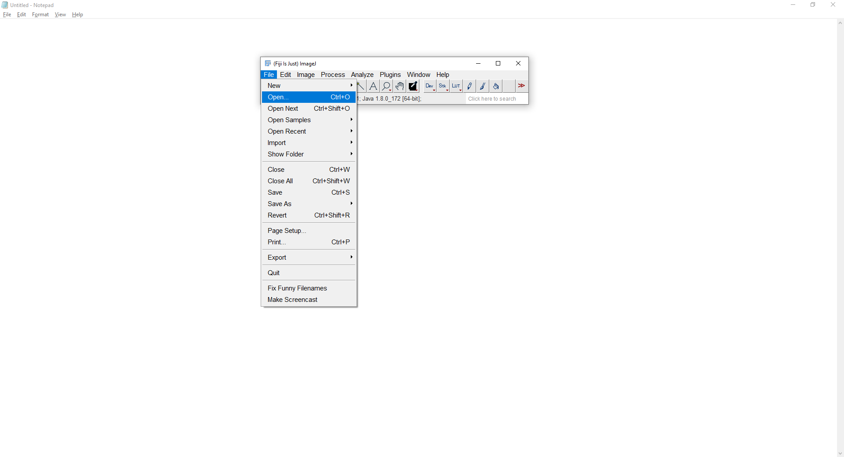844x457 pixels.
Task: Open ImageJ's Help menu
Action: (x=443, y=75)
